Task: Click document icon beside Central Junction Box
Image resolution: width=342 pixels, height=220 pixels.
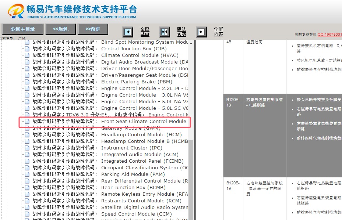Action: coord(27,49)
